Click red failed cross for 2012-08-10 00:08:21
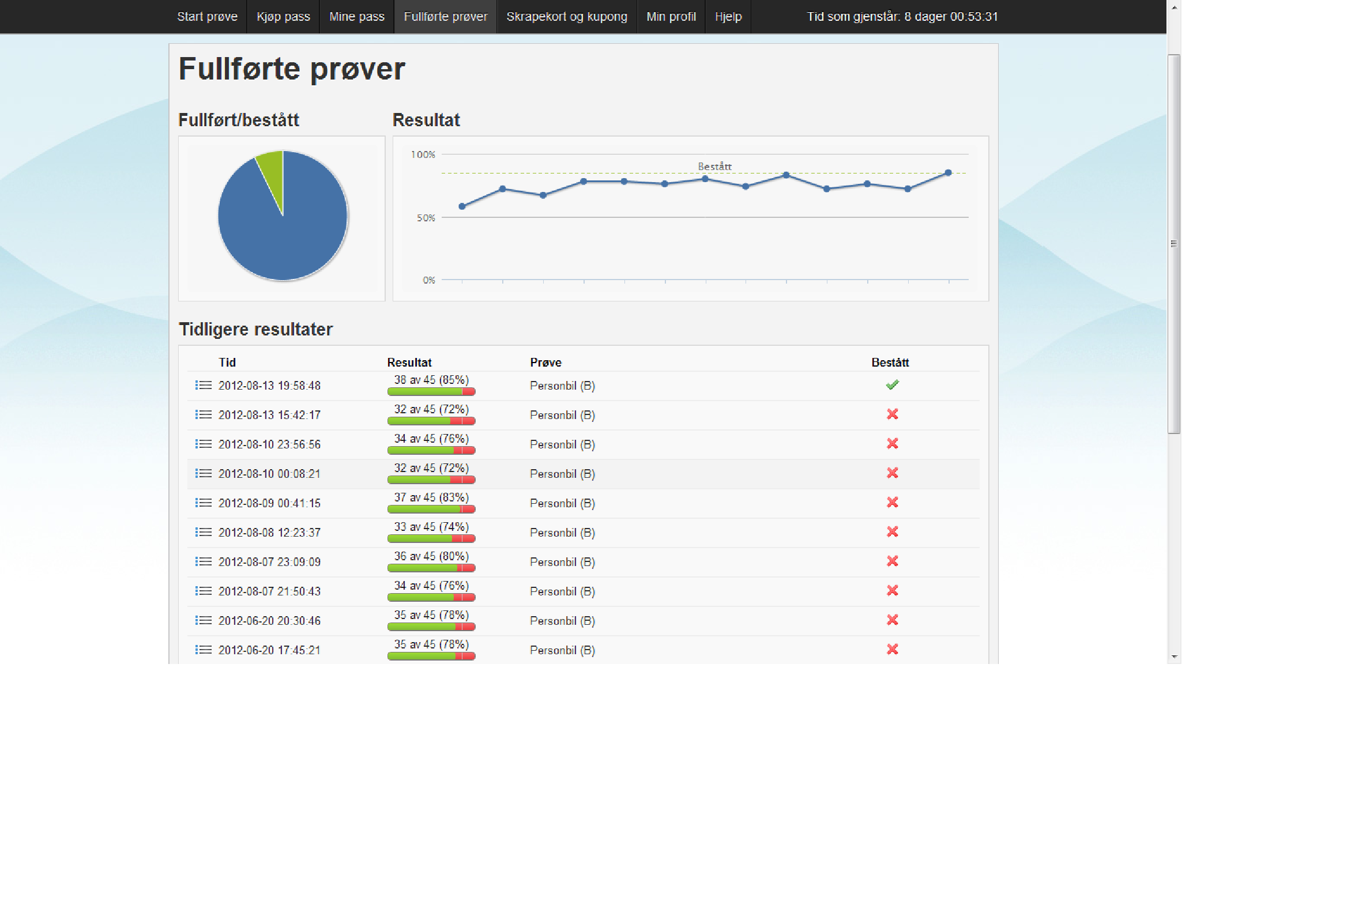Viewport: 1370px width, 913px height. [893, 473]
